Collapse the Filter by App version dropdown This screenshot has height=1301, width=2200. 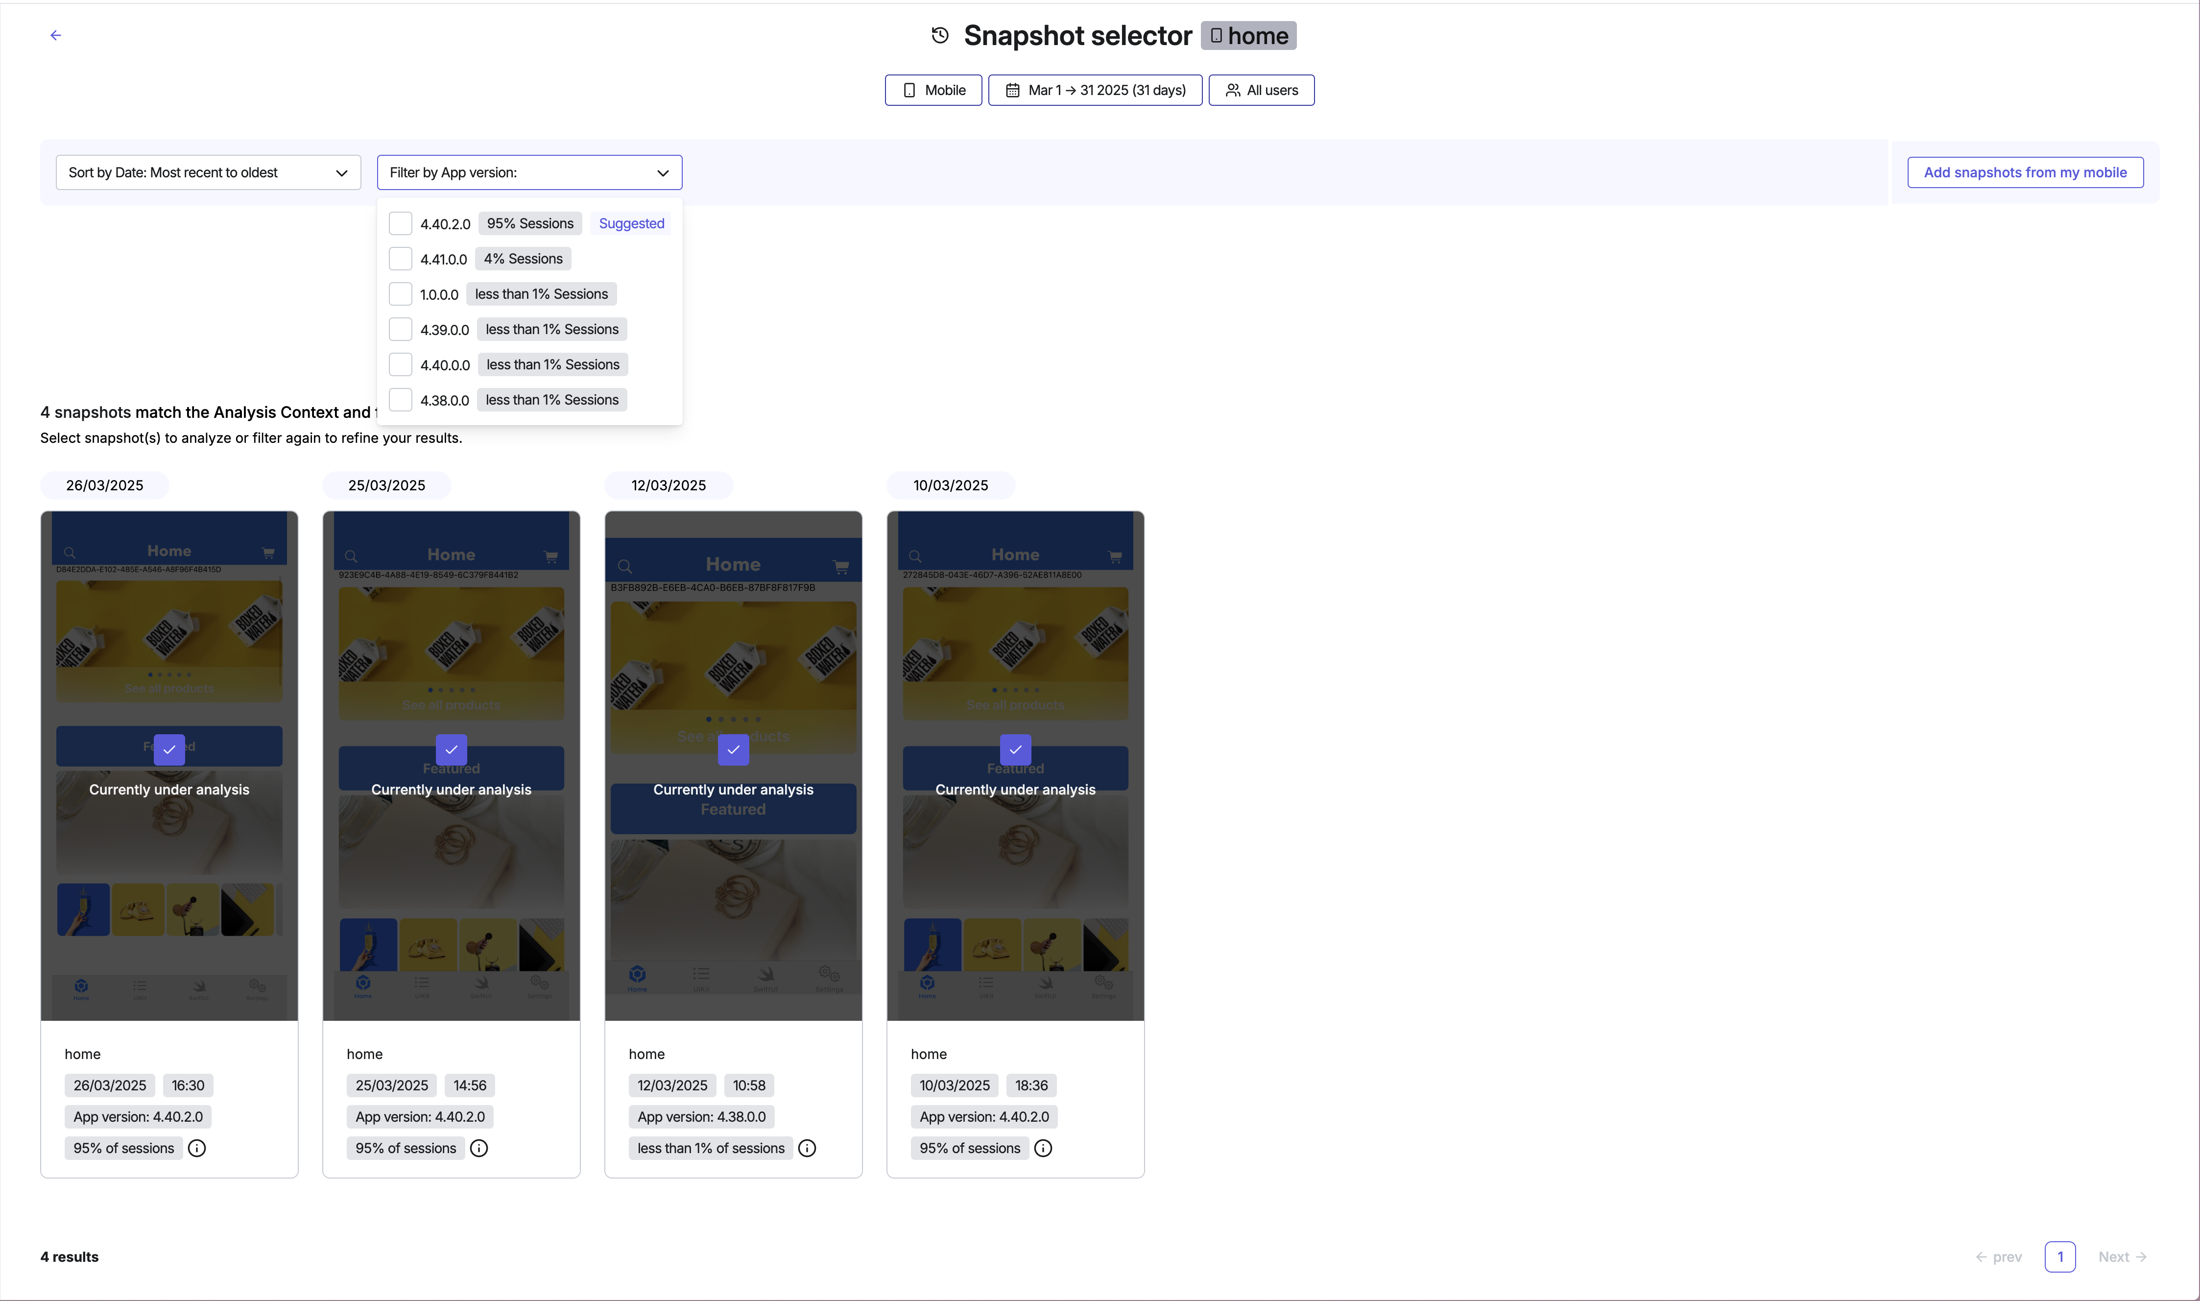click(529, 173)
